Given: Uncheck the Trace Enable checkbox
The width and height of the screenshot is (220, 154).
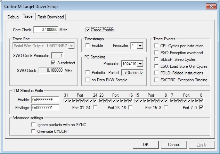Looking at the screenshot, I should tap(88, 30).
